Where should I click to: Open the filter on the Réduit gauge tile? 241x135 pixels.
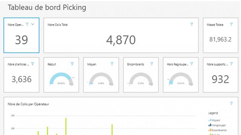point(72,64)
